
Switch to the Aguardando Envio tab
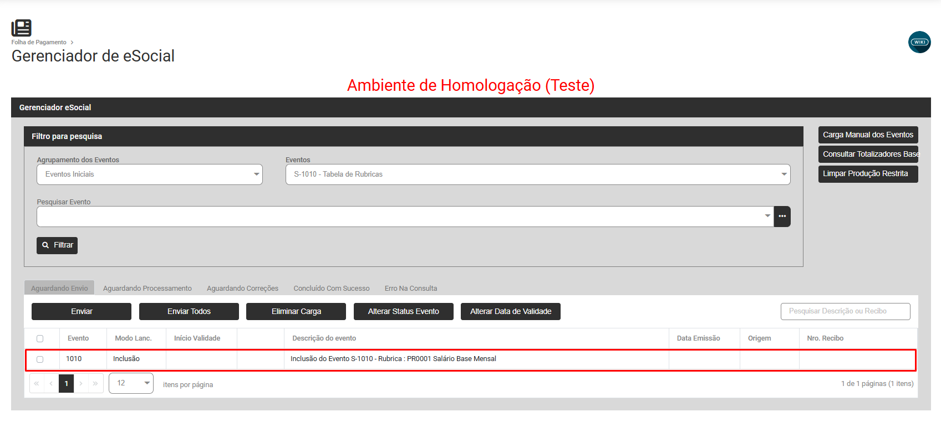(x=59, y=288)
